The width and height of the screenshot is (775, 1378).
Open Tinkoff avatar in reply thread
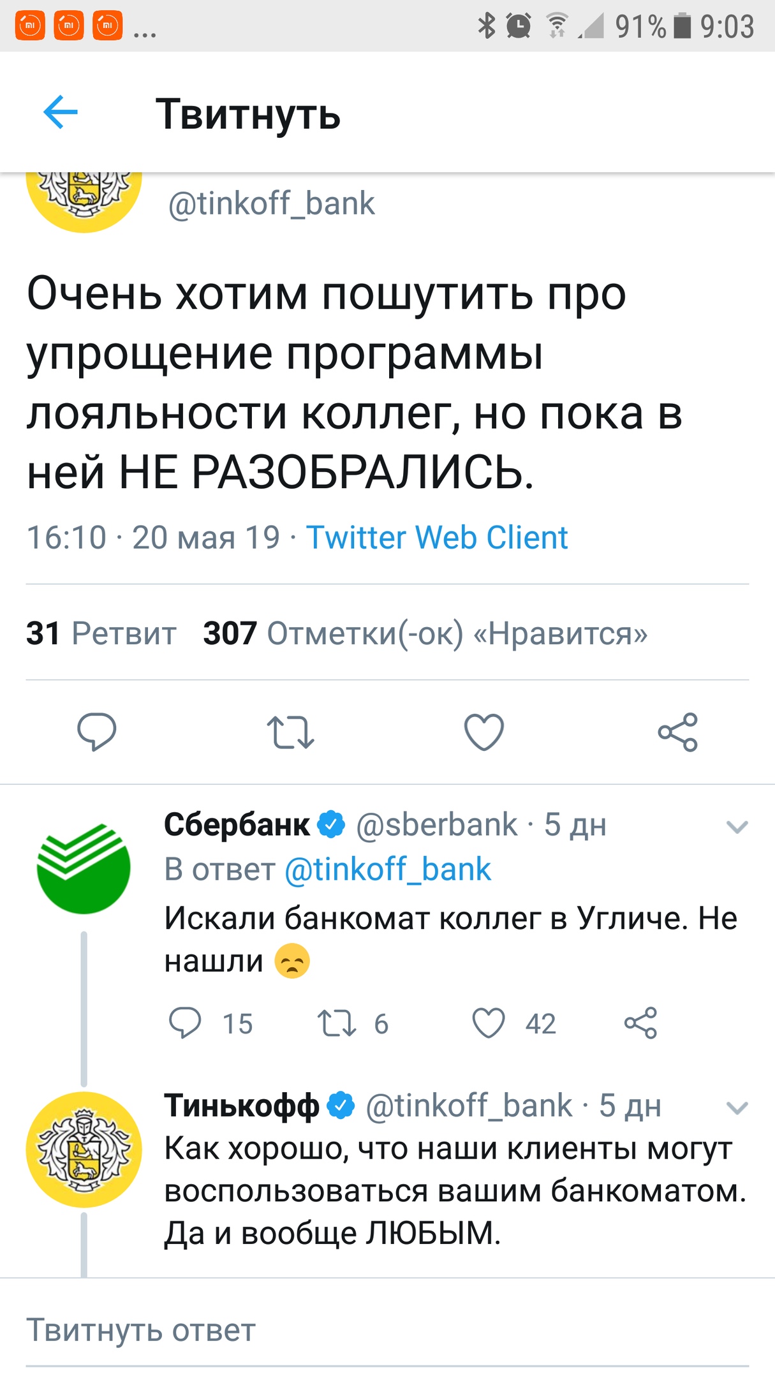click(x=84, y=1150)
